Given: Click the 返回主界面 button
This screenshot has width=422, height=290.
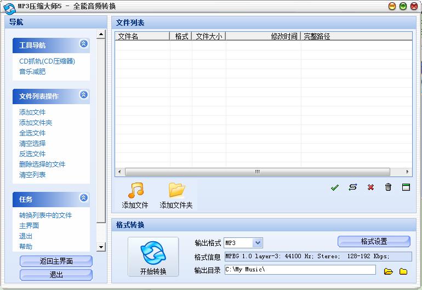Looking at the screenshot, I should click(56, 261).
